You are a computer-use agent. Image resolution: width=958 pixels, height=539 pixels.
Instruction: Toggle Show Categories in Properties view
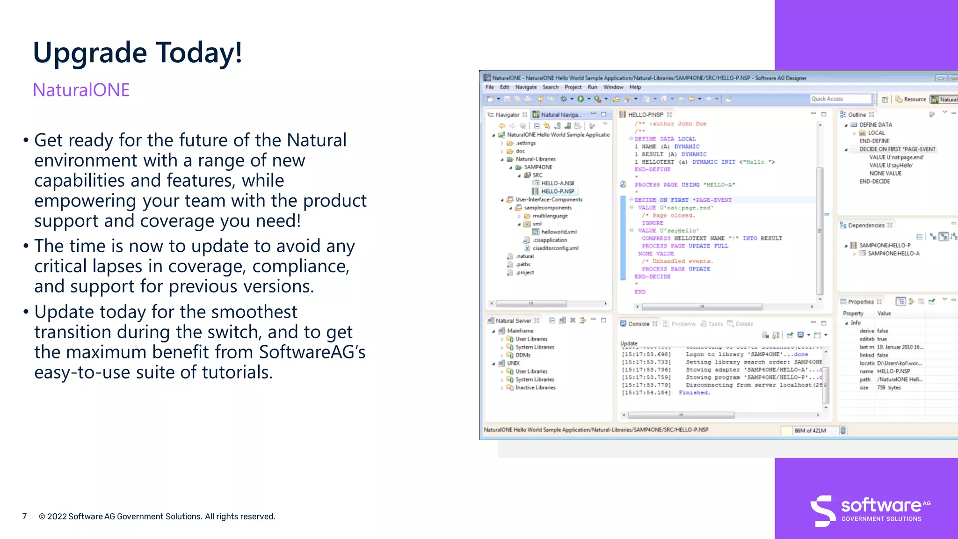tap(901, 302)
